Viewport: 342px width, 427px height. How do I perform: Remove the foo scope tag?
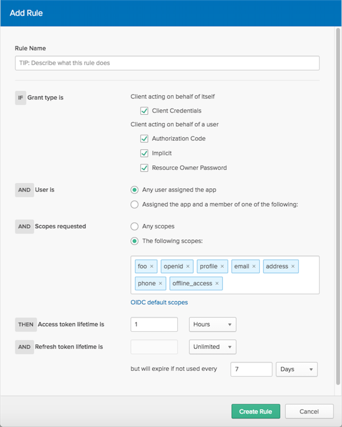(x=151, y=266)
